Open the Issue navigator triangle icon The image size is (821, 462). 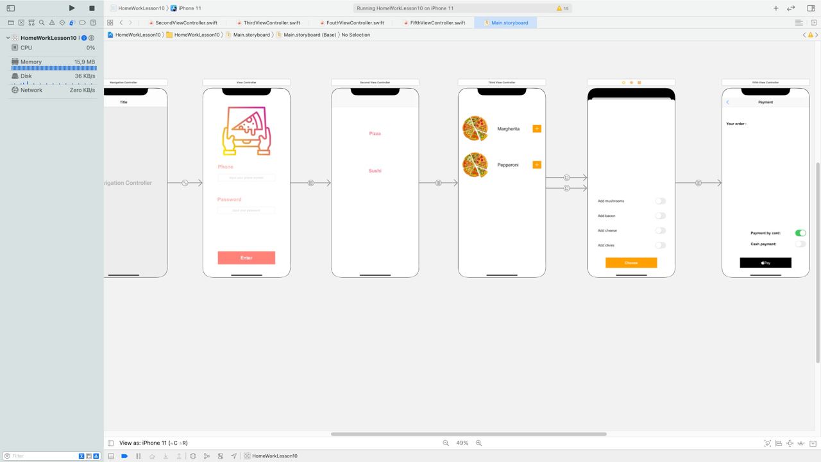(52, 22)
